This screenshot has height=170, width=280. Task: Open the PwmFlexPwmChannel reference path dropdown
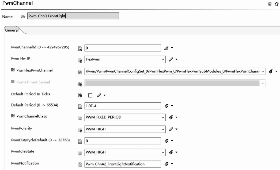(175, 71)
